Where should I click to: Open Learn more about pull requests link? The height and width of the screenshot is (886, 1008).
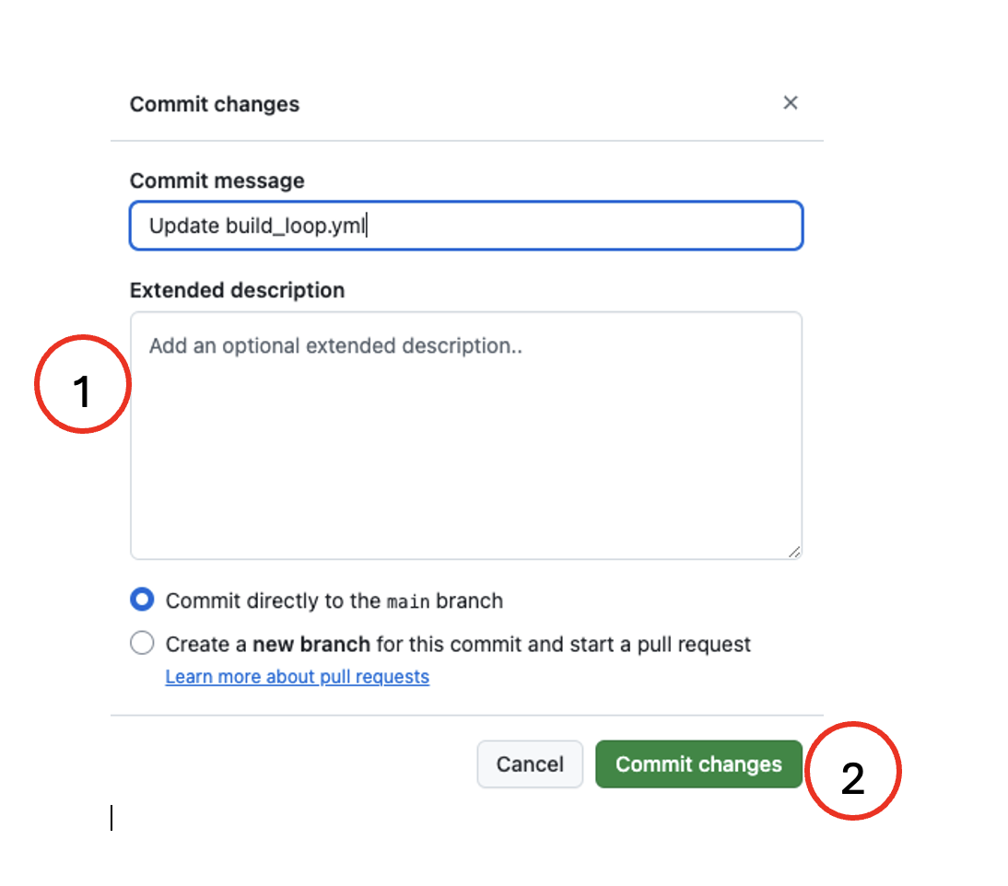(x=297, y=677)
